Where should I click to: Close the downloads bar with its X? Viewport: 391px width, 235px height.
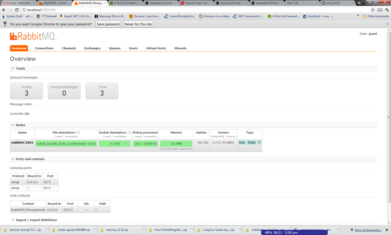coord(387,230)
